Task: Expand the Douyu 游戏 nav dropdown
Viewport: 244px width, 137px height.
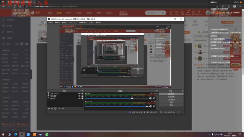Action: (89, 13)
